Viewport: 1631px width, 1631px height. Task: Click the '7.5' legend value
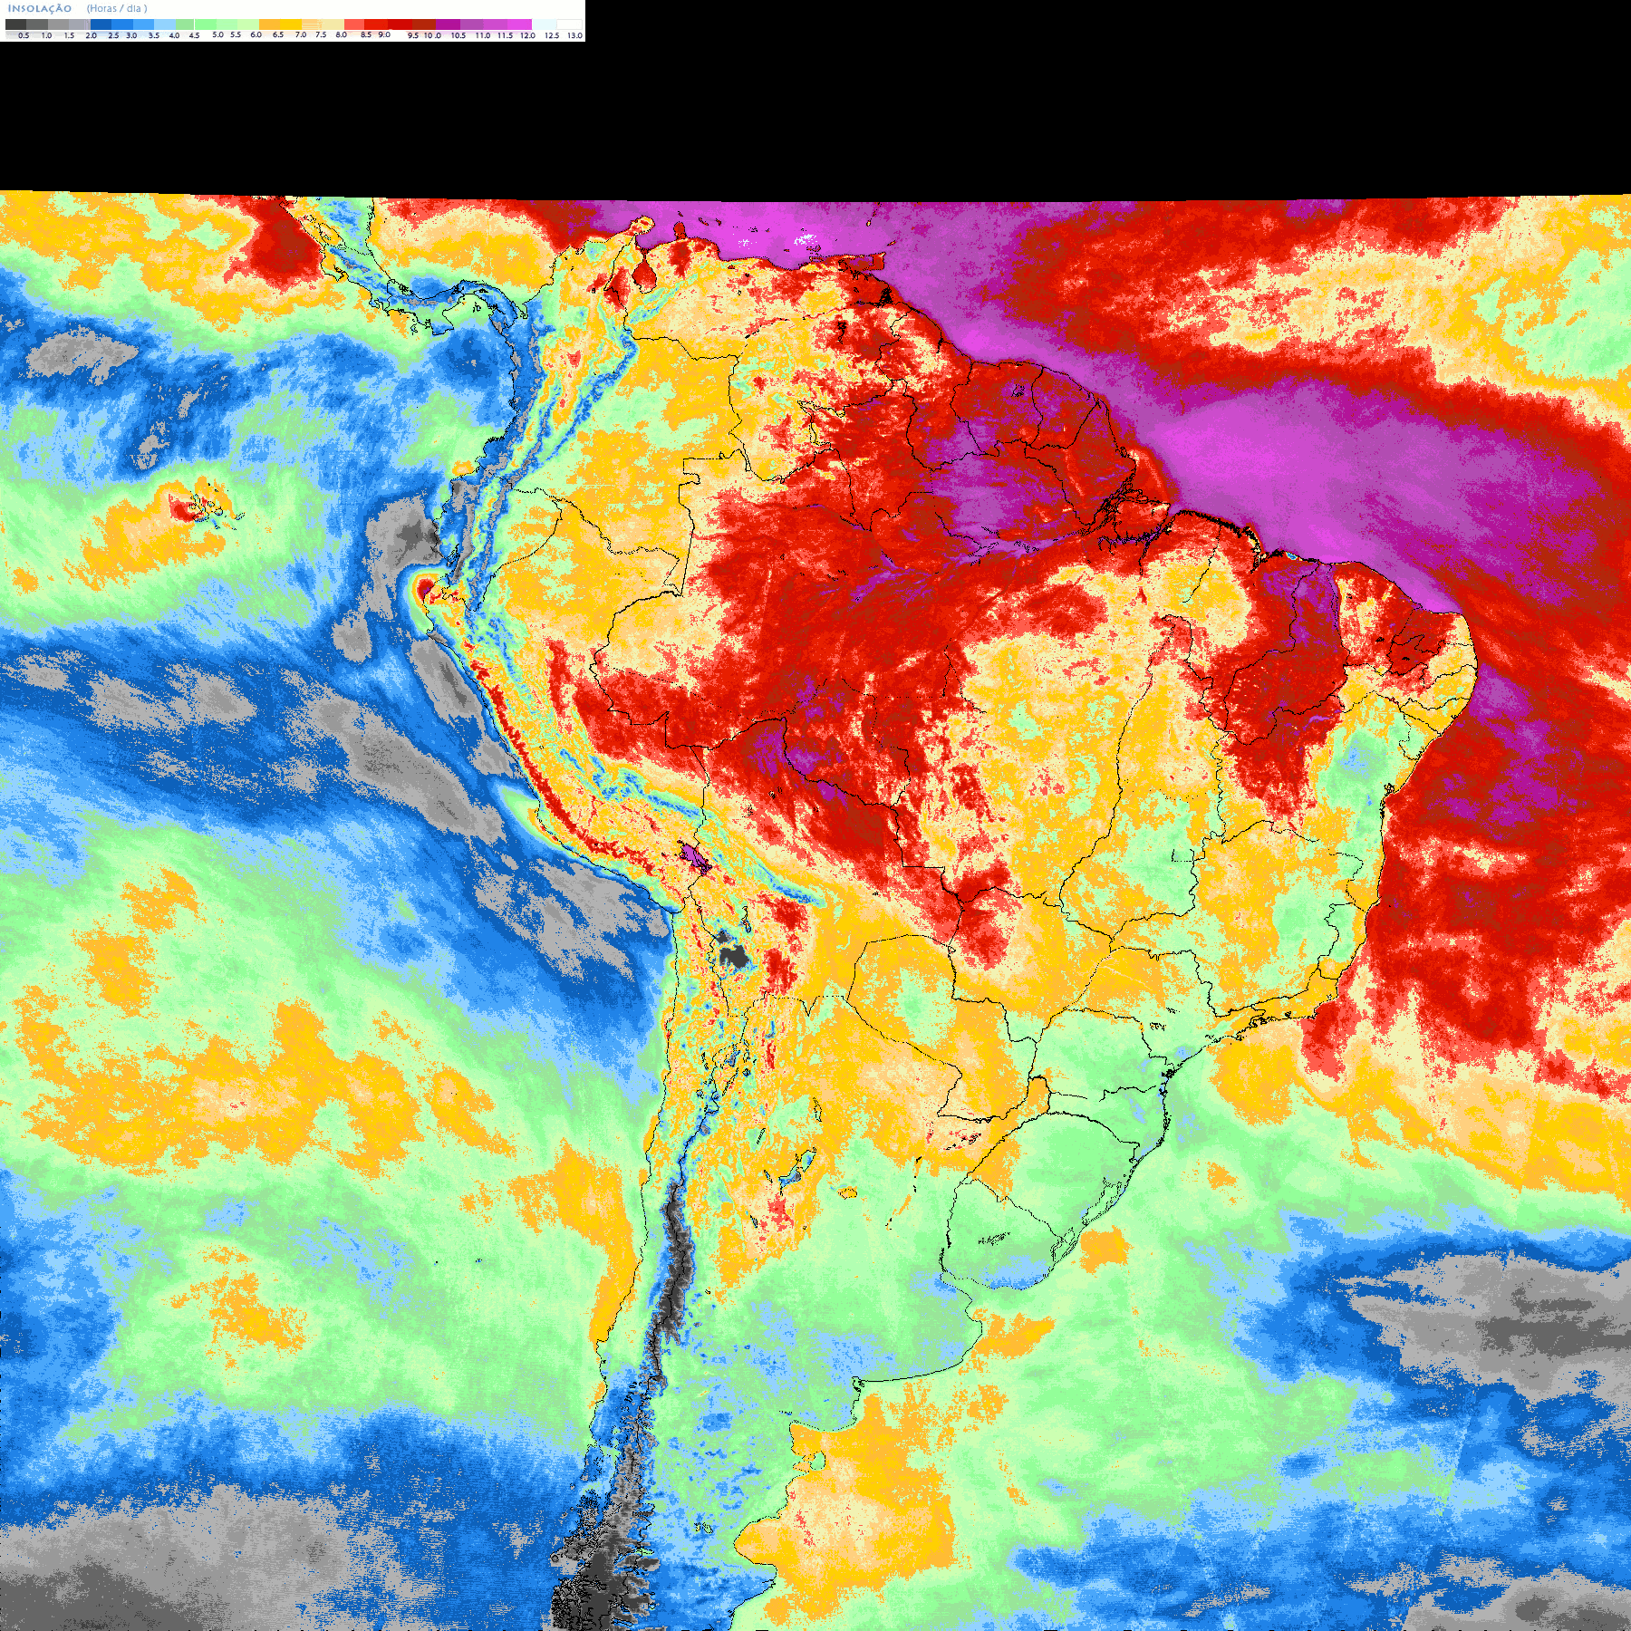click(x=321, y=34)
